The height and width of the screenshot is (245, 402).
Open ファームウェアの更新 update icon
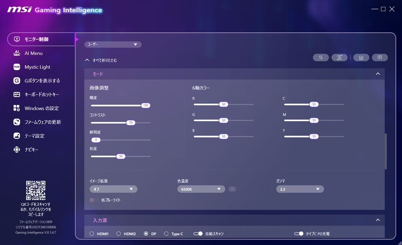click(16, 122)
